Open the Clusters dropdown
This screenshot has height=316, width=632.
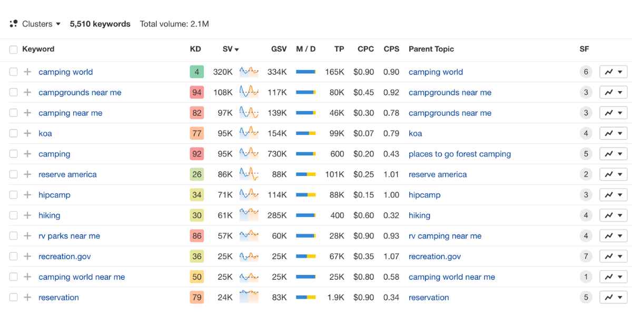pyautogui.click(x=35, y=24)
